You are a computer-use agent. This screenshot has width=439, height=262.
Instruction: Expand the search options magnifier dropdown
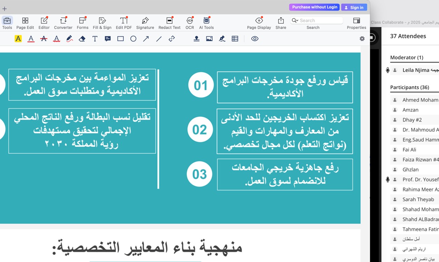point(295,21)
